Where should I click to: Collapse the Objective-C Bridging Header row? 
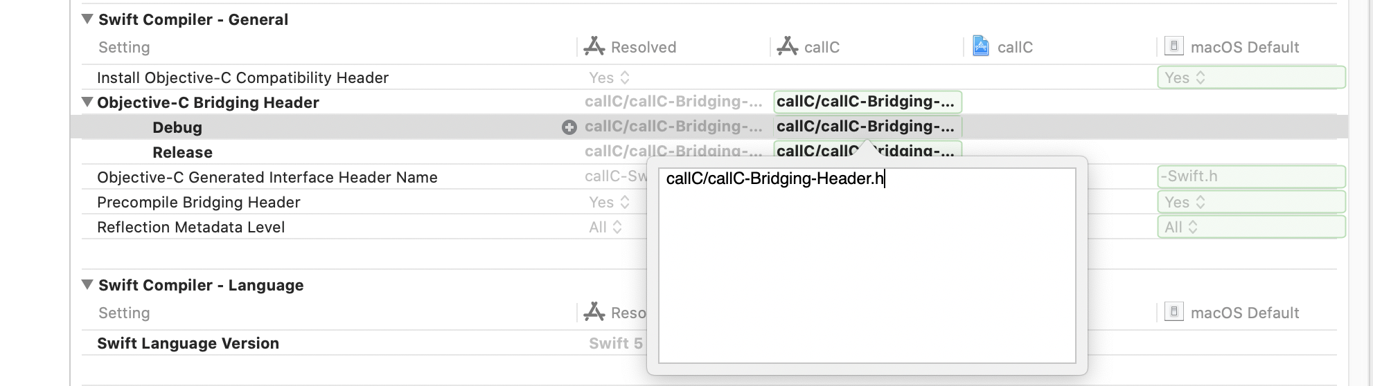pos(87,102)
